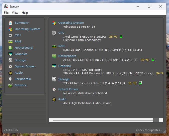Click the green CPU temperature indicator icon
This screenshot has width=169, height=136.
[x=121, y=36]
